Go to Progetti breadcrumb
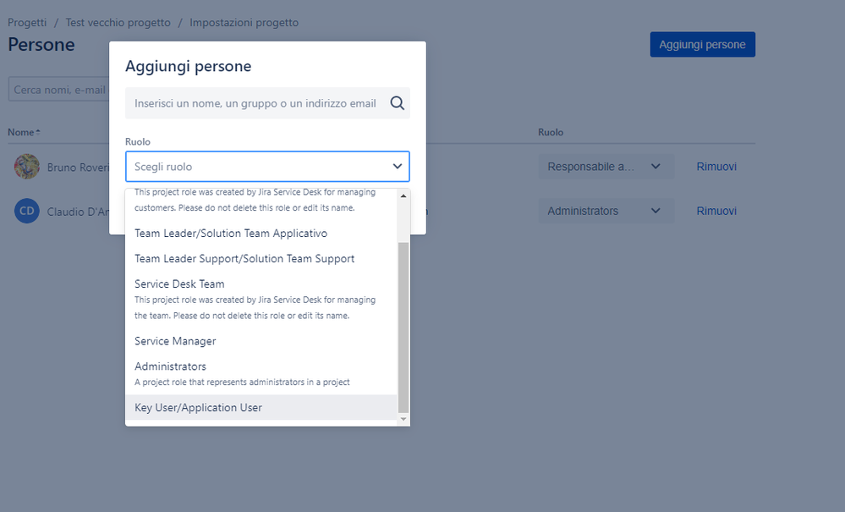This screenshot has height=512, width=845. tap(27, 23)
